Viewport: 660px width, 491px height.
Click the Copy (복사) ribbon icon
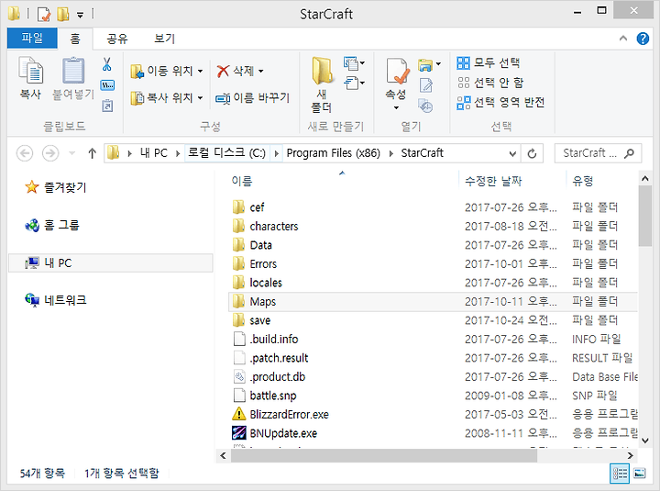30,70
